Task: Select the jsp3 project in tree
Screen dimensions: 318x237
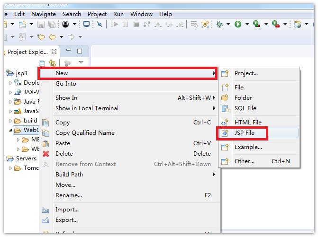Action: tap(22, 73)
